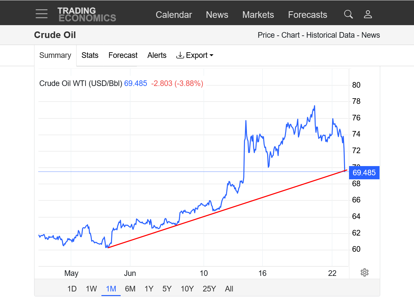
Task: Click the 69.485 current price label
Action: [364, 173]
